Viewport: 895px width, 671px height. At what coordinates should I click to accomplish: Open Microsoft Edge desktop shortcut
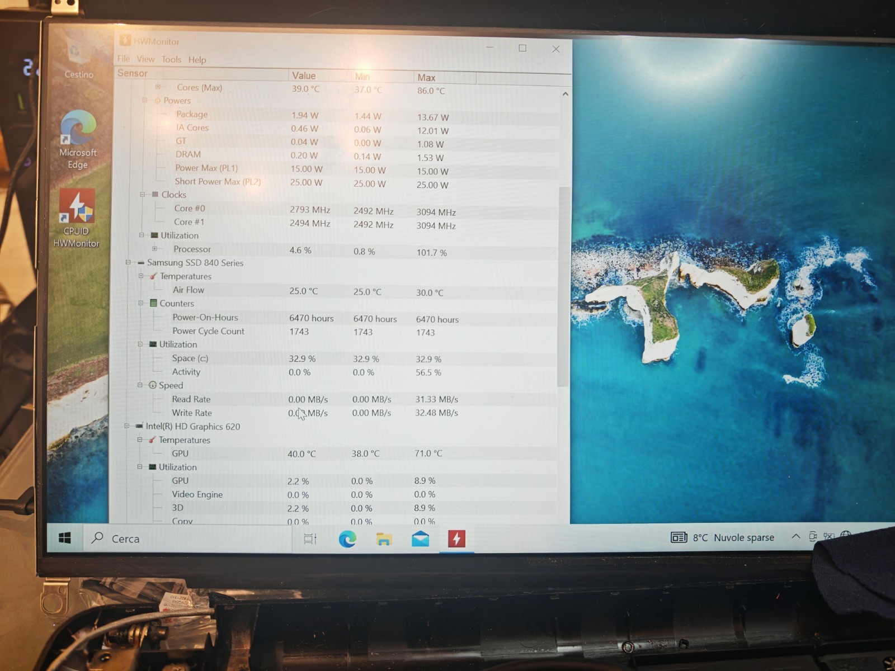point(78,140)
